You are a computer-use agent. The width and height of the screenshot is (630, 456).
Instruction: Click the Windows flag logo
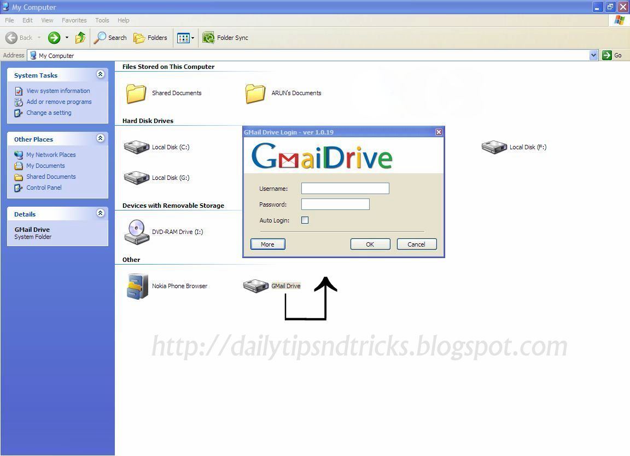[x=619, y=20]
